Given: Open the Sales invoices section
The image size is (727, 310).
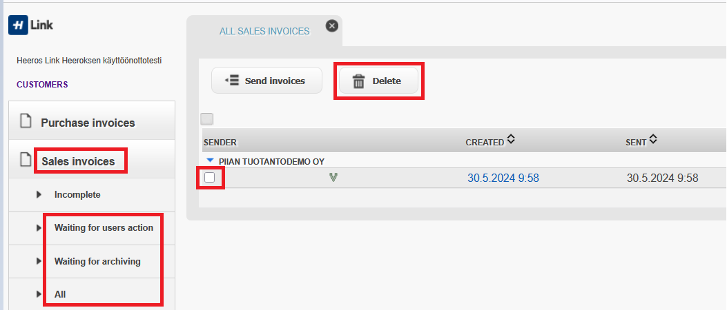Looking at the screenshot, I should click(92, 158).
